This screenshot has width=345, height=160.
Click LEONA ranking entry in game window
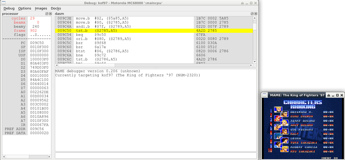tap(295, 138)
